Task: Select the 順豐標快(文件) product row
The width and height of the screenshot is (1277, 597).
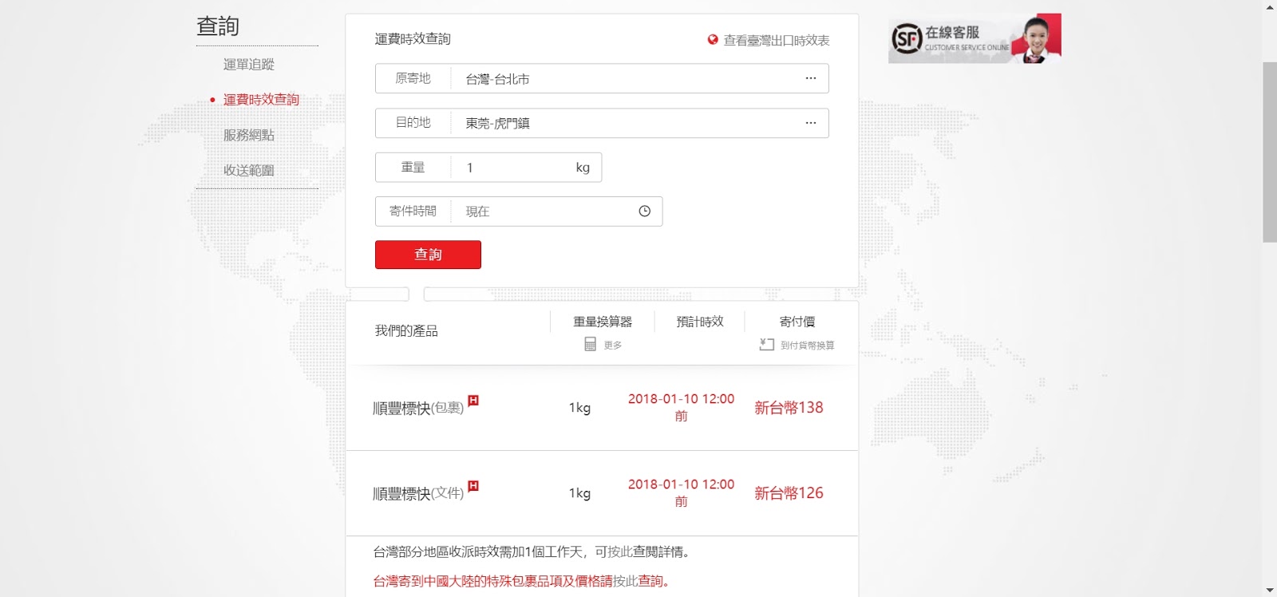Action: (x=602, y=493)
